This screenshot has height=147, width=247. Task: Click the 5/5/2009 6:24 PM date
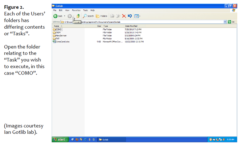pos(132,35)
